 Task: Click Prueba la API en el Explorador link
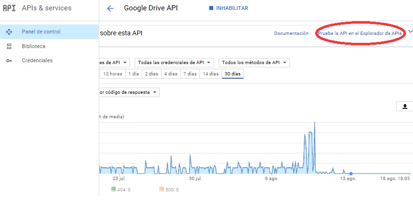[360, 33]
